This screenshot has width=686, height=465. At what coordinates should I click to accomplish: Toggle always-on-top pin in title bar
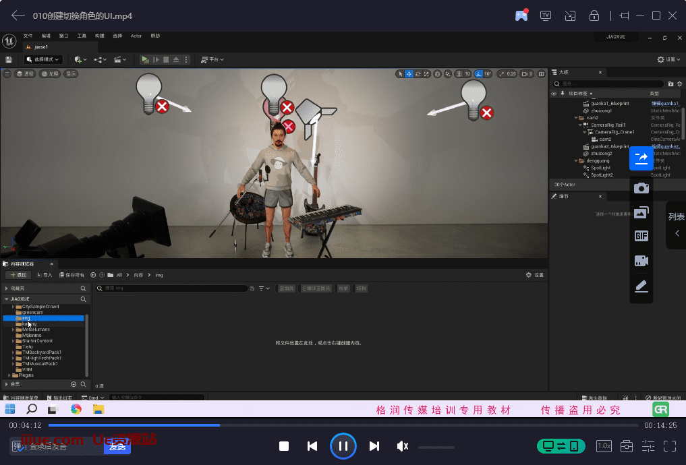point(624,15)
